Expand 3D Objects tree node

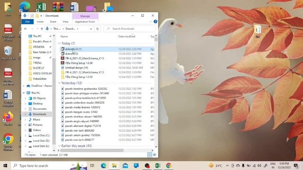tap(25, 98)
